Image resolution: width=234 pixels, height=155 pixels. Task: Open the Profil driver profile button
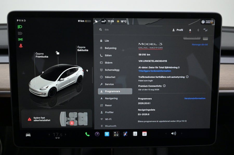(178, 30)
